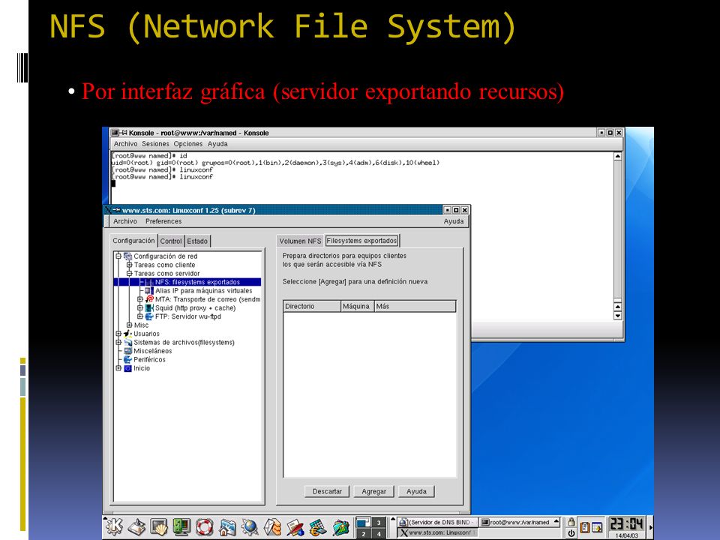The width and height of the screenshot is (720, 540).
Task: Click the Descartar button
Action: 327,491
